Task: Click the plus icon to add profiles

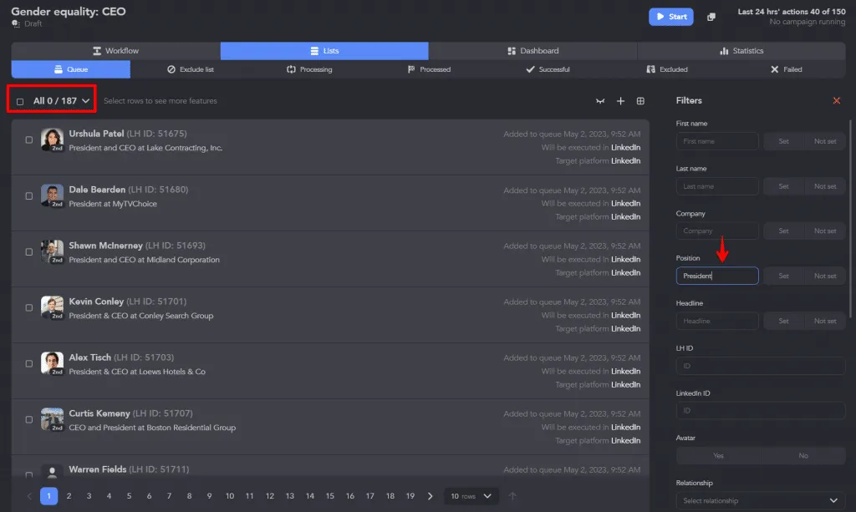Action: coord(620,101)
